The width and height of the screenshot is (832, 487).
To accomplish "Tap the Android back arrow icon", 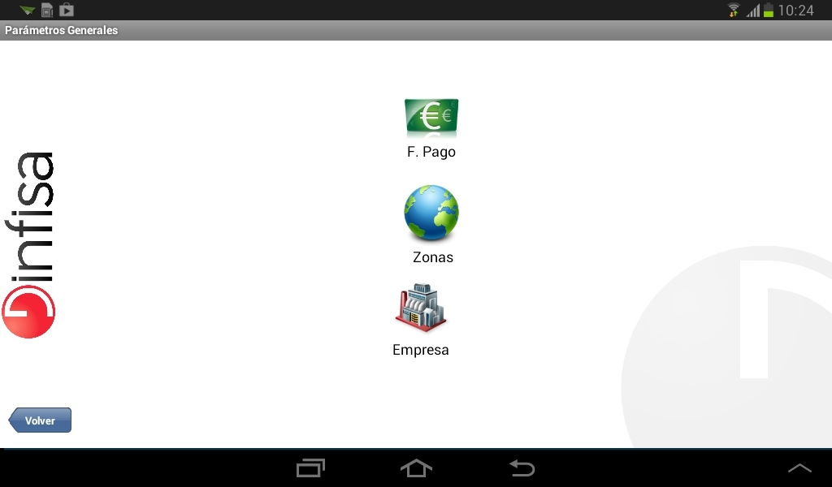I will point(522,468).
